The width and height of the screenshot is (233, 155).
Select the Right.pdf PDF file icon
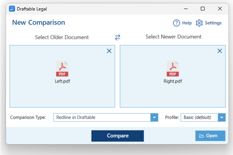click(173, 69)
